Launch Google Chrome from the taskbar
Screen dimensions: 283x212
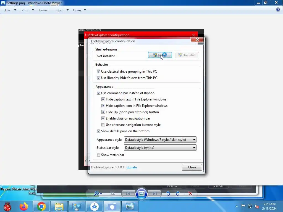point(41,206)
